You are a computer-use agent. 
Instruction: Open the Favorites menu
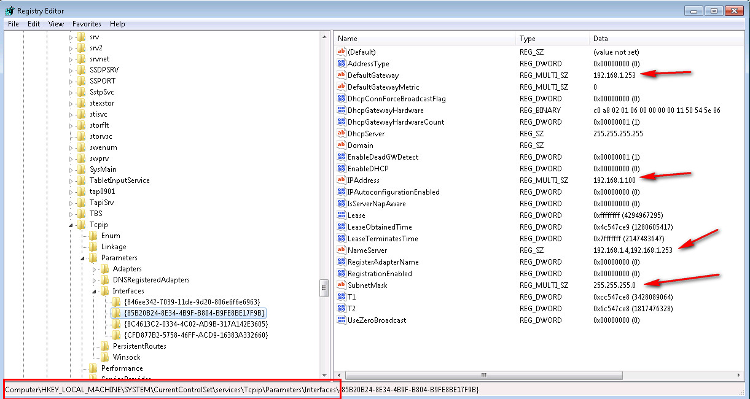(87, 24)
